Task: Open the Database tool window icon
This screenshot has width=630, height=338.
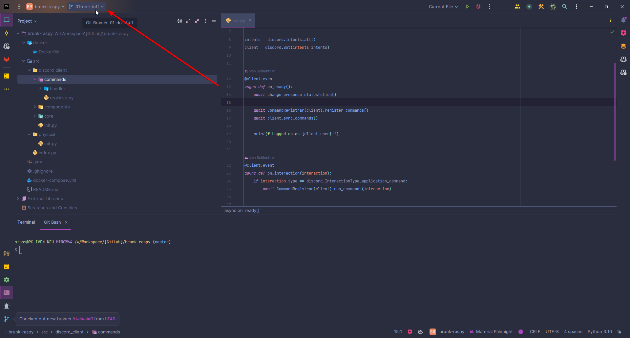Action: point(623,46)
